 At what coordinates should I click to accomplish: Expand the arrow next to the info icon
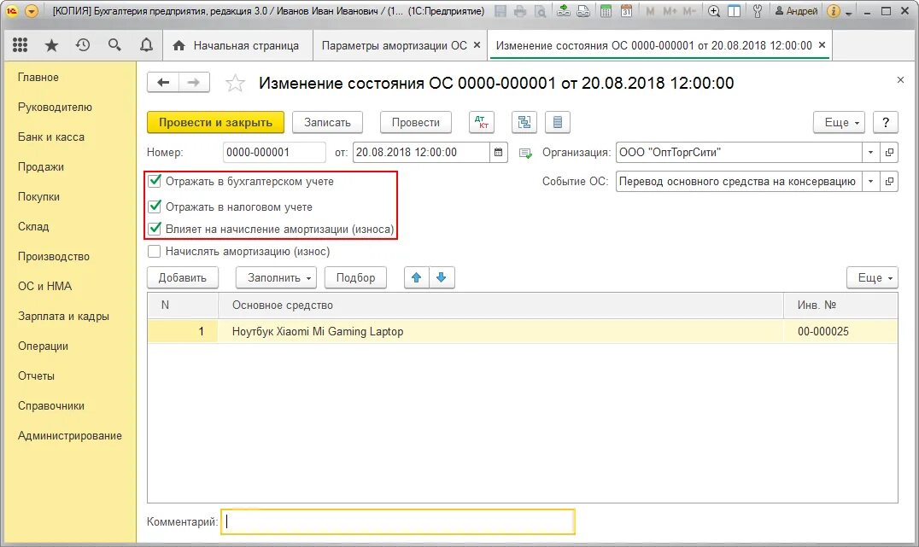pos(849,12)
